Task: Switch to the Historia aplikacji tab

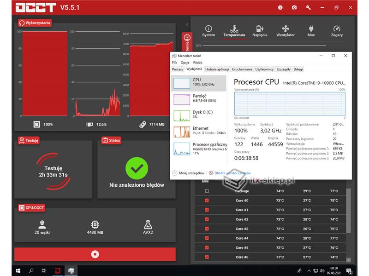Action: (x=217, y=69)
